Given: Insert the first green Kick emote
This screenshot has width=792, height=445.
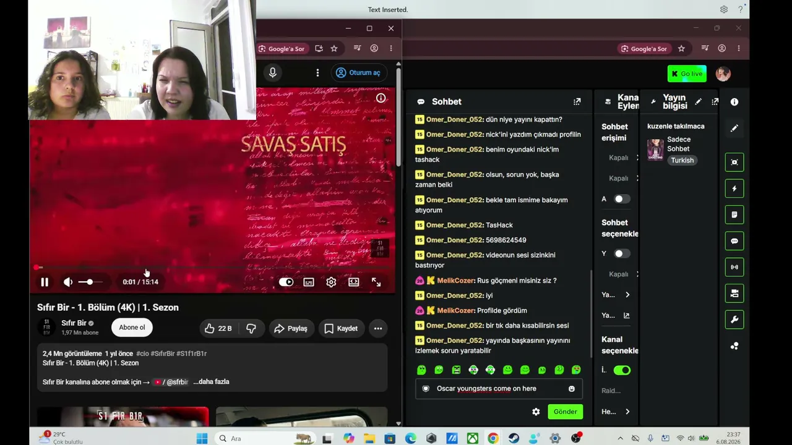Looking at the screenshot, I should (421, 370).
